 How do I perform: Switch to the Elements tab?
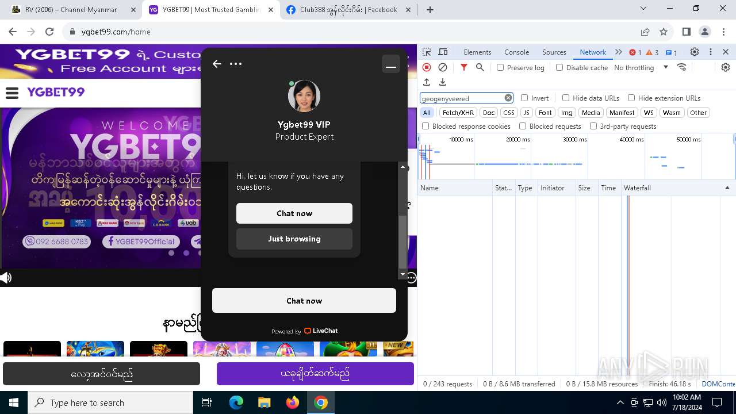coord(477,52)
